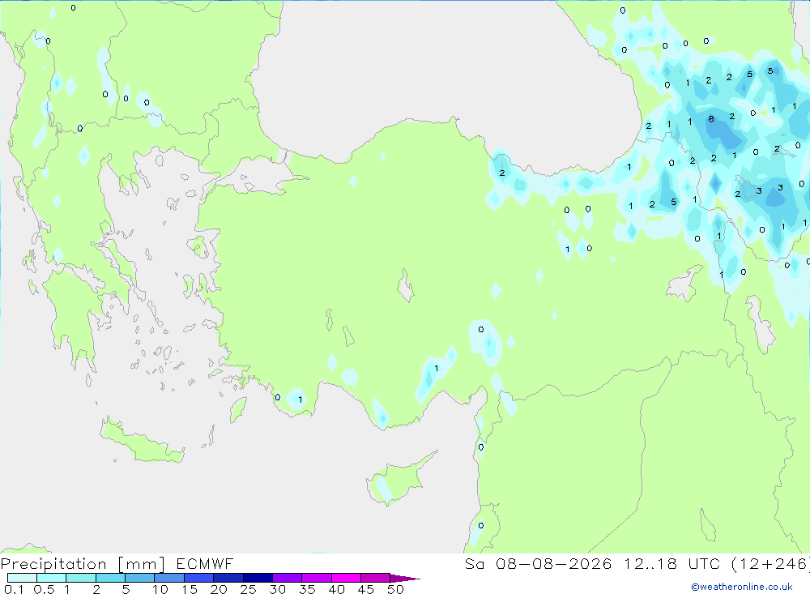The image size is (810, 594).
Task: Select the 35–40 mm legend color swatch
Action: pos(317,578)
